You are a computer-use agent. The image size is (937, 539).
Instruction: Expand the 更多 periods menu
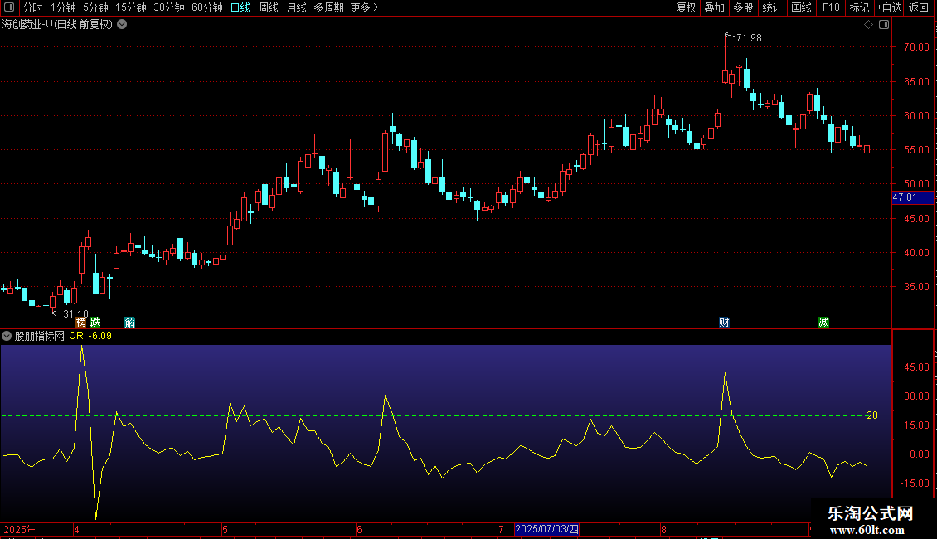pyautogui.click(x=364, y=7)
